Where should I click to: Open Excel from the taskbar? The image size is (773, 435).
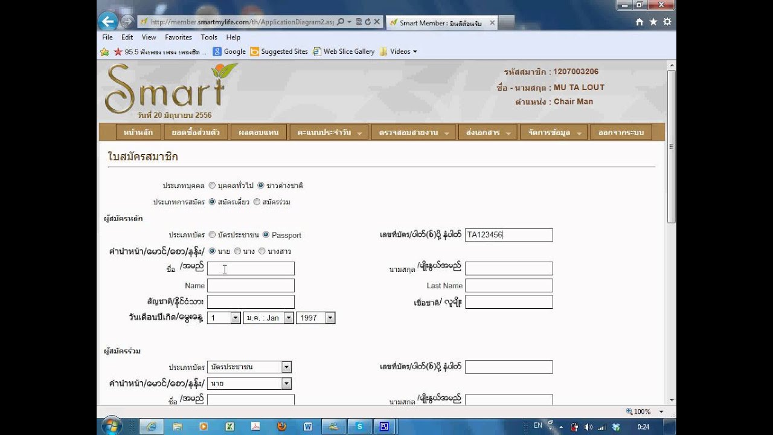tap(229, 427)
